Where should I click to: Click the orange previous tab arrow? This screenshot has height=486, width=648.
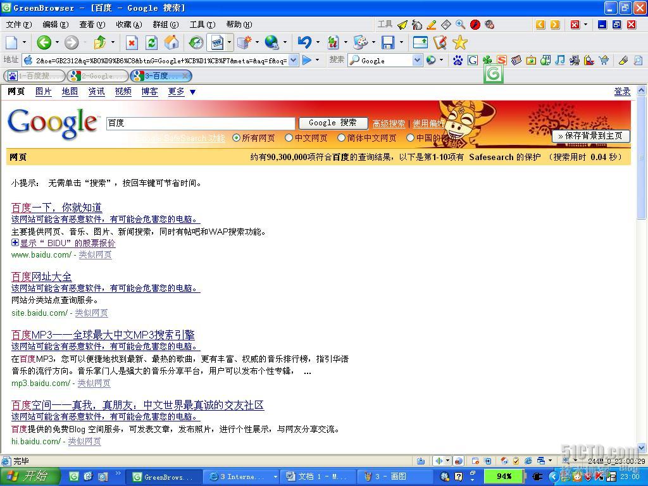[540, 25]
